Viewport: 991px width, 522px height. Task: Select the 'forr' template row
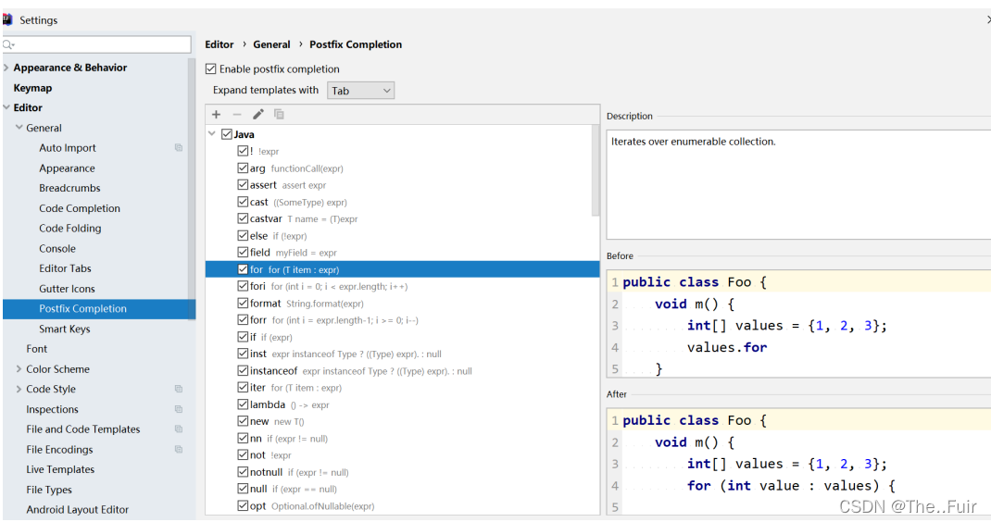coord(403,320)
